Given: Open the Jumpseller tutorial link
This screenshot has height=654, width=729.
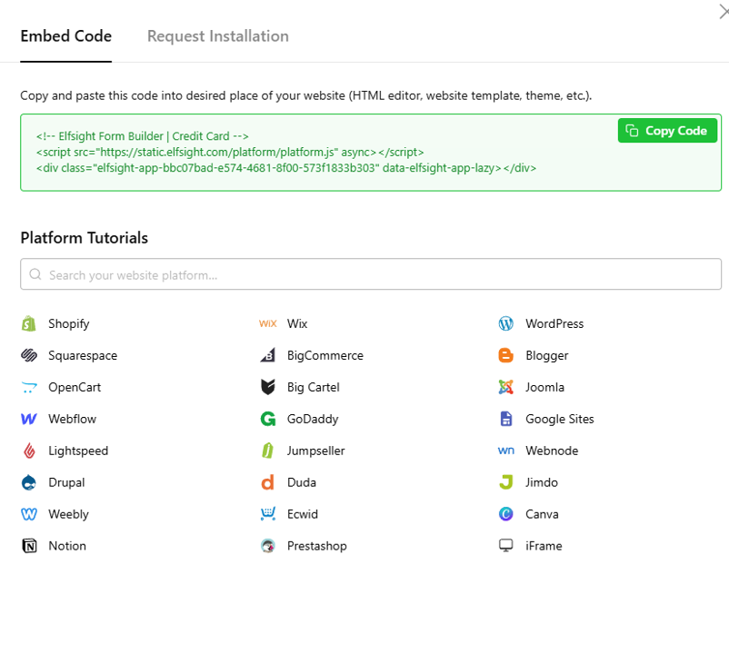Looking at the screenshot, I should [x=316, y=451].
